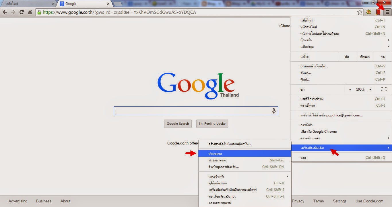The height and width of the screenshot is (207, 392).
Task: Click the Use Google.com link
Action: [369, 201]
